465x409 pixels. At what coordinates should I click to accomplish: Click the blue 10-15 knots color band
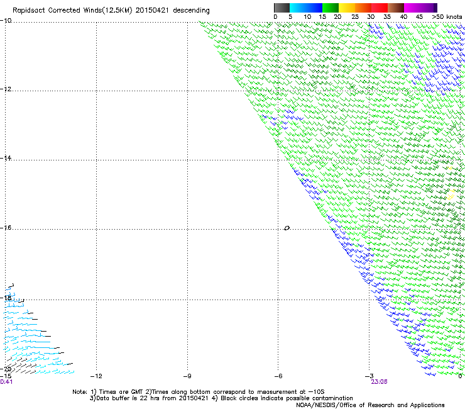tap(314, 8)
